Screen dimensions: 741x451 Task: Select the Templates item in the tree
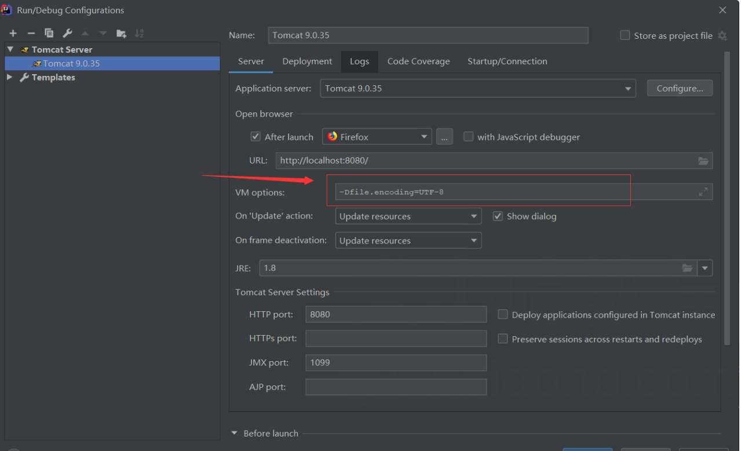(x=53, y=77)
